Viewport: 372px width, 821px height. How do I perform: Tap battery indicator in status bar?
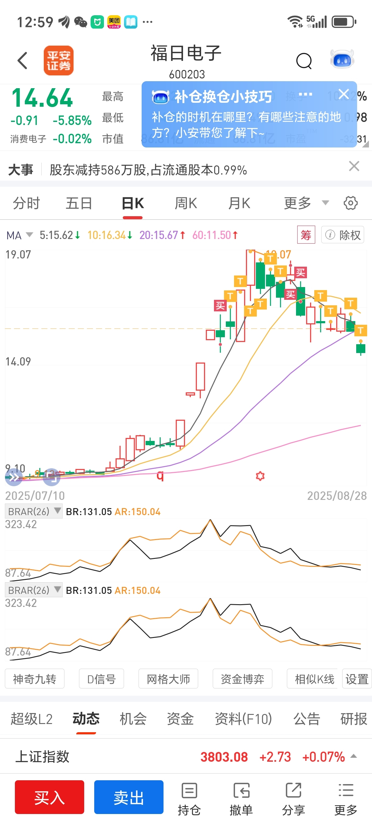coord(344,22)
